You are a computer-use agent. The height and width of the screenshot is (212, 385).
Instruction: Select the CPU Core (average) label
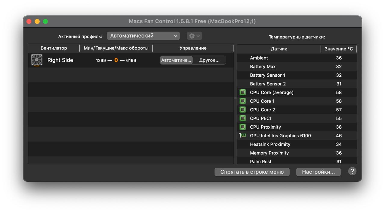coord(272,92)
